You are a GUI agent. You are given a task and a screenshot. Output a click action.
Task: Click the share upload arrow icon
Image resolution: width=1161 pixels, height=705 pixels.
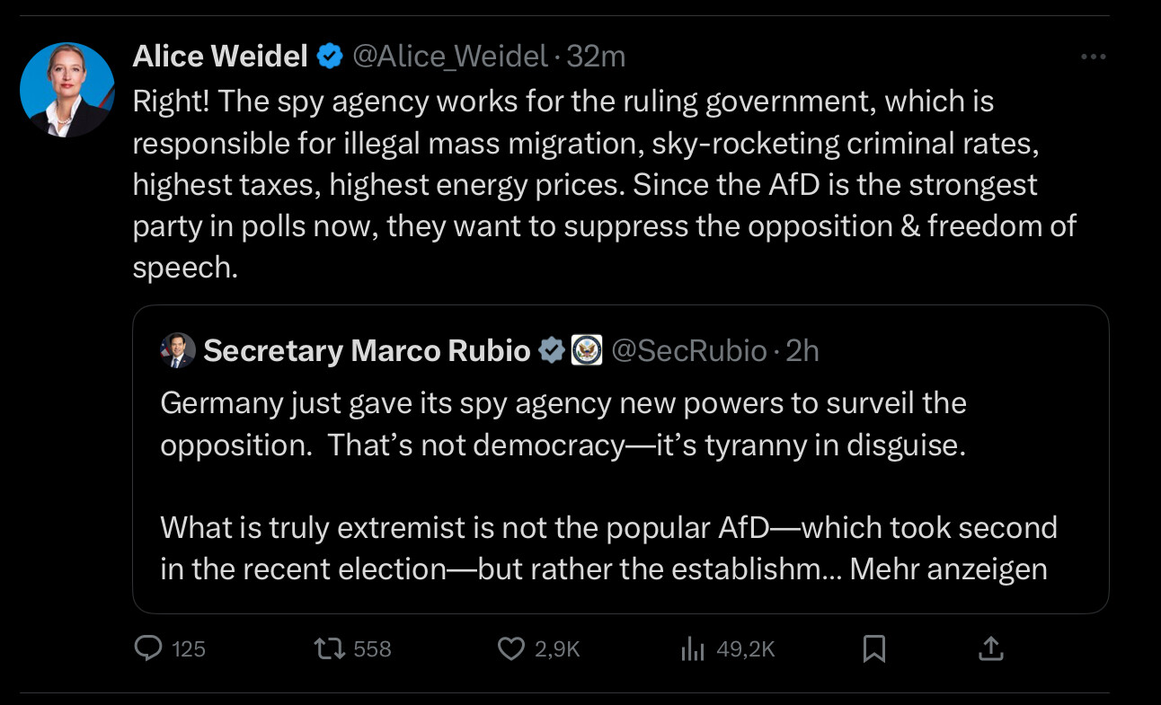click(x=989, y=648)
